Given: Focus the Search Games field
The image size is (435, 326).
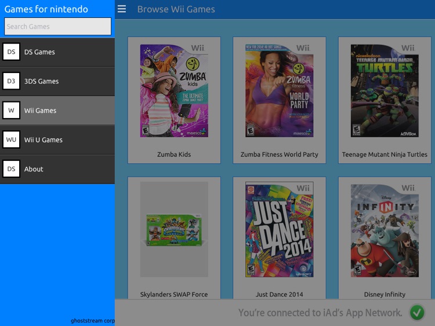Looking at the screenshot, I should coord(57,26).
